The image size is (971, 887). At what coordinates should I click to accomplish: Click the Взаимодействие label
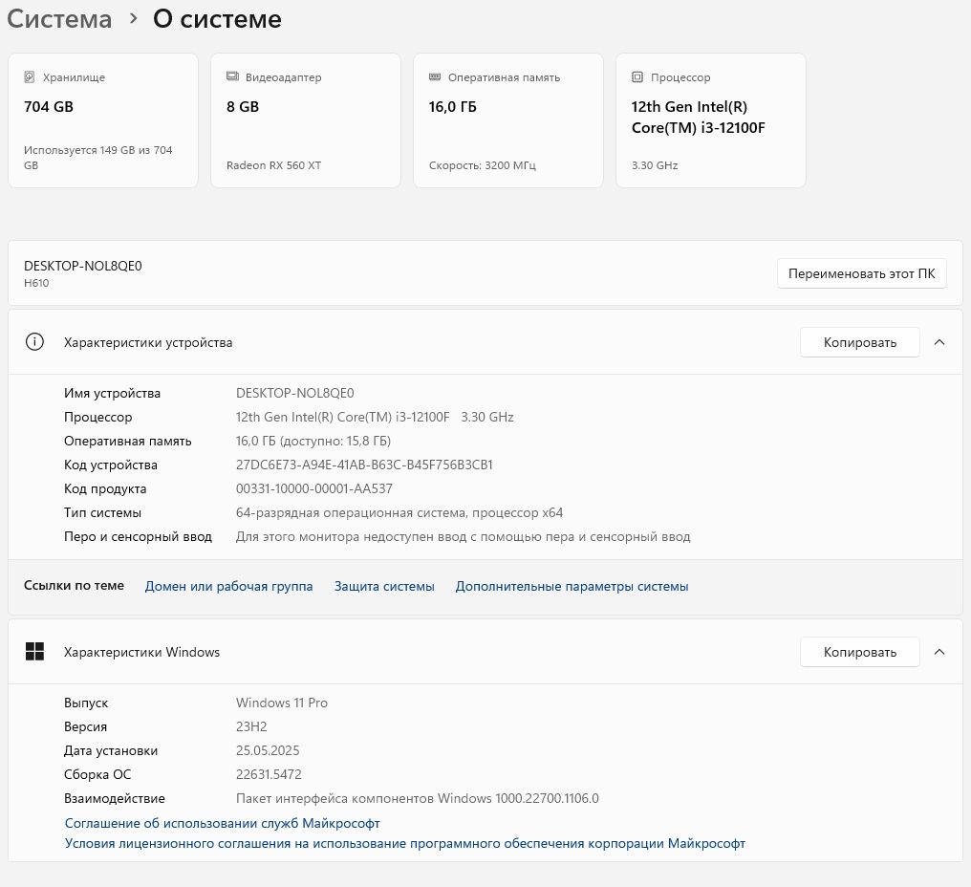pyautogui.click(x=115, y=798)
